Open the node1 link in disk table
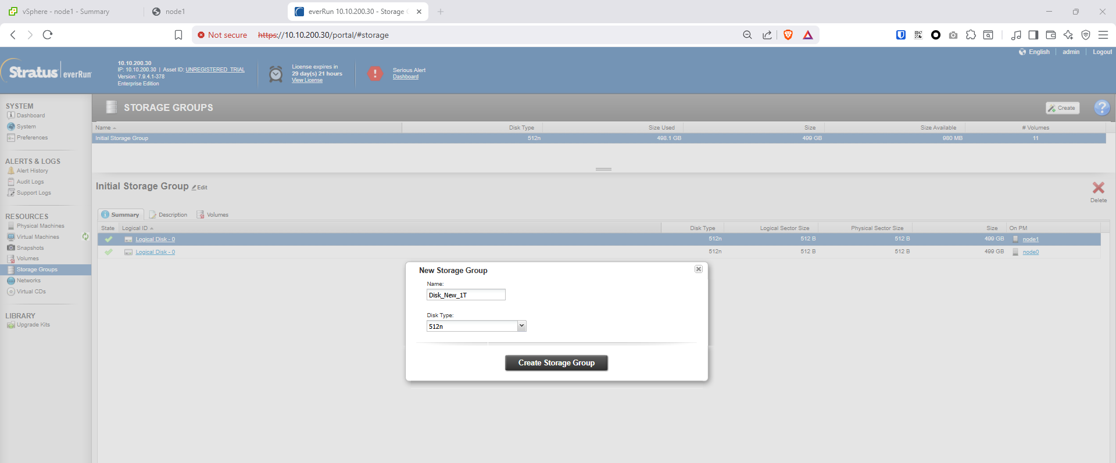This screenshot has width=1116, height=463. 1030,239
